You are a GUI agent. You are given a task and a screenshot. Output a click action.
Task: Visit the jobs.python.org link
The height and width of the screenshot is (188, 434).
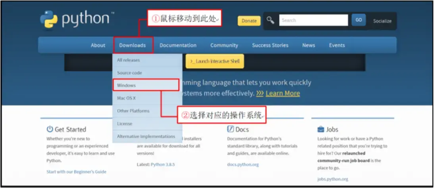click(333, 179)
